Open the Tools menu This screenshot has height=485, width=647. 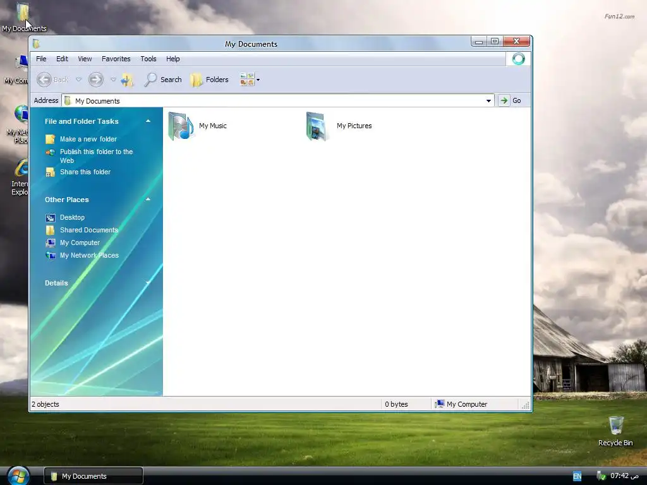pos(148,59)
